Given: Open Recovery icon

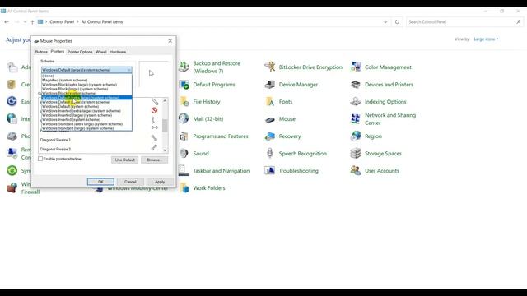Looking at the screenshot, I should [x=270, y=136].
